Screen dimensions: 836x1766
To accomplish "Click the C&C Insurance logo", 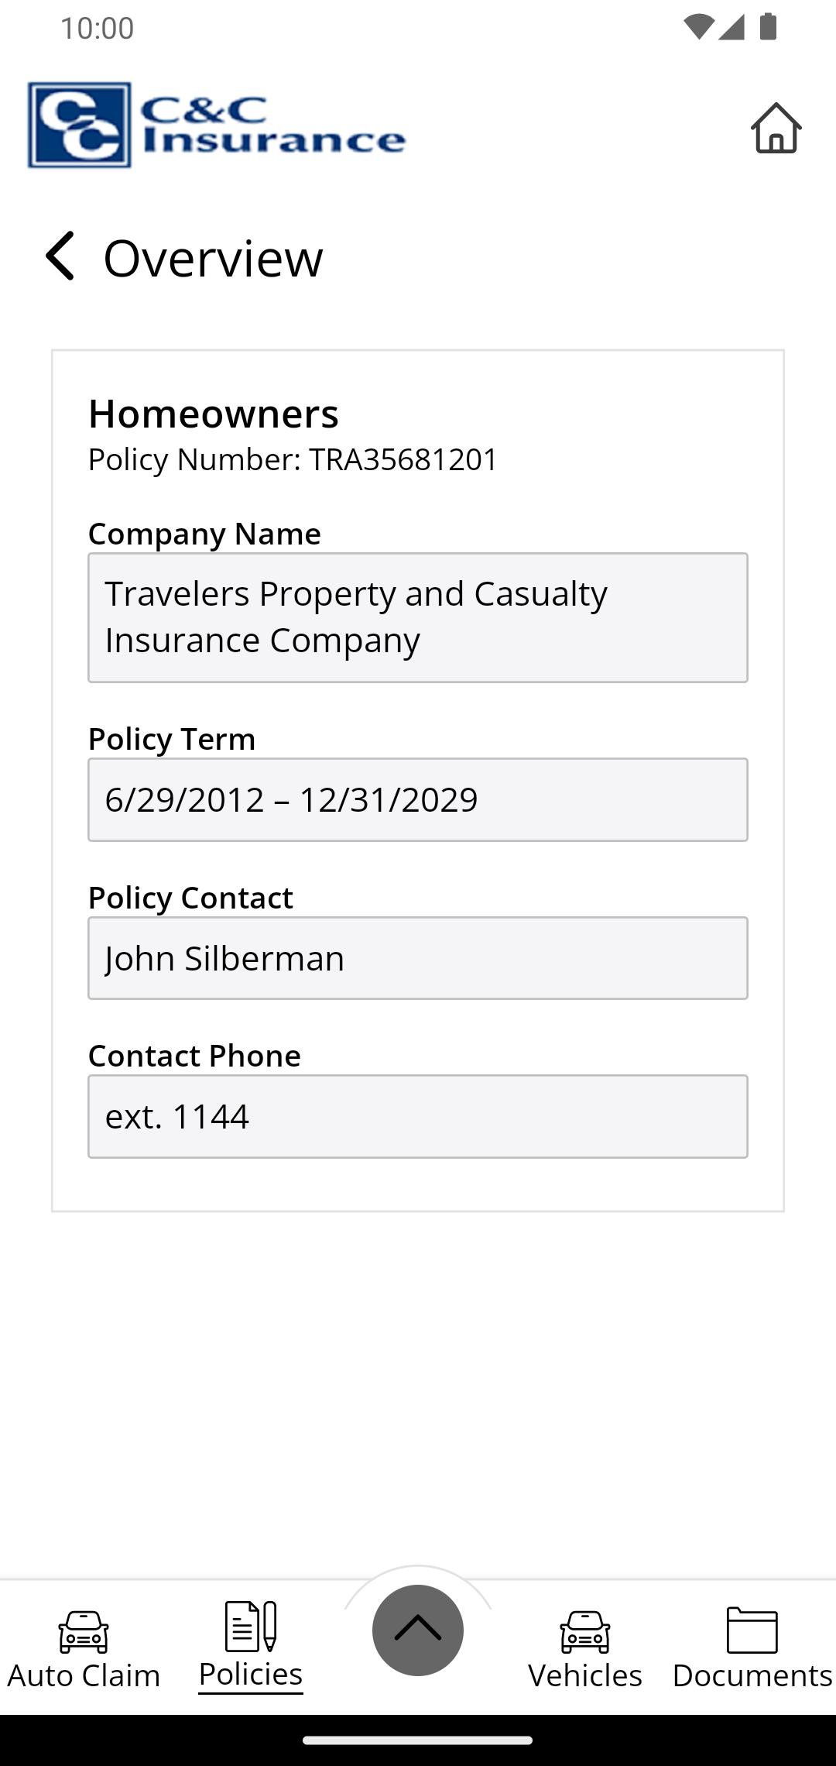I will [x=216, y=125].
